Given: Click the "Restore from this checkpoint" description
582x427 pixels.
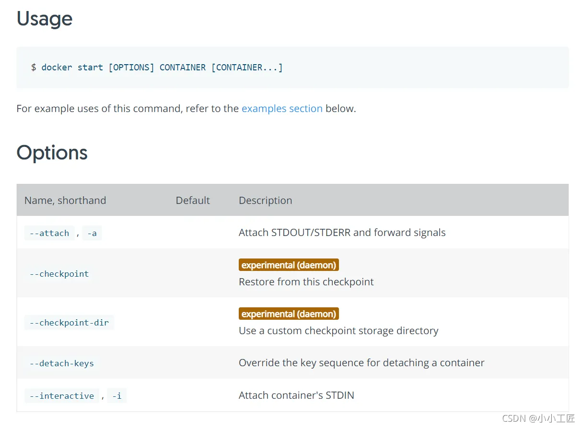Looking at the screenshot, I should (x=306, y=282).
